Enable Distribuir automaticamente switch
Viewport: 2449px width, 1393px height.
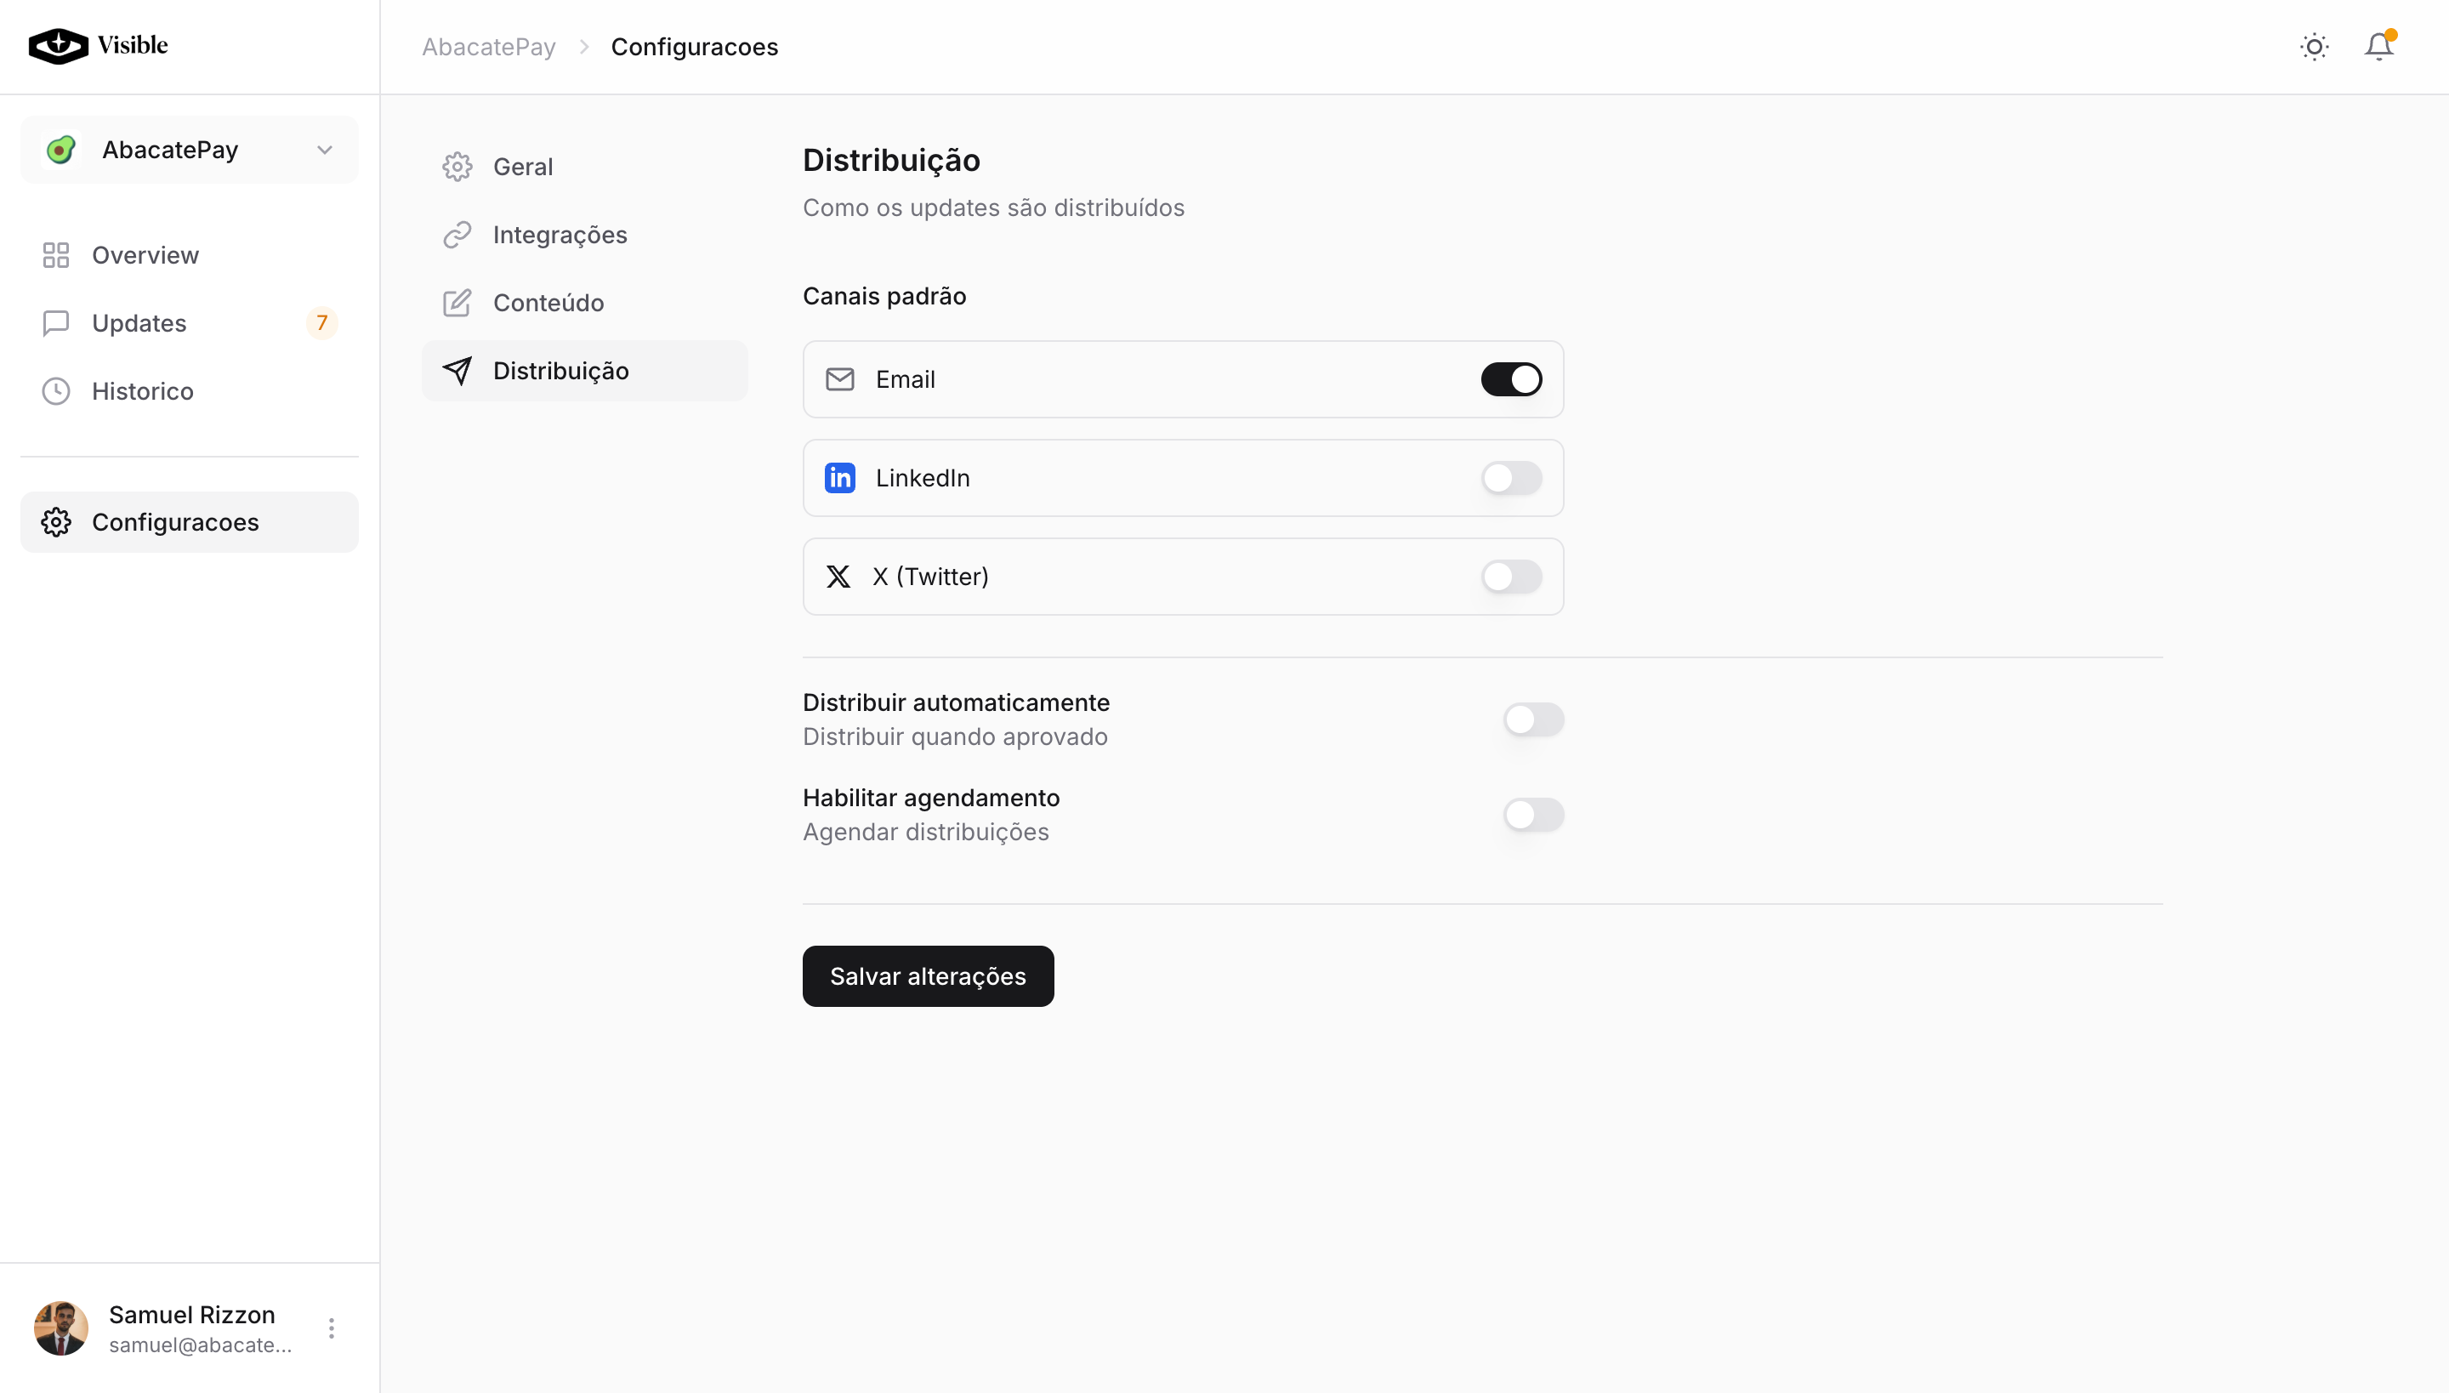click(x=1532, y=719)
